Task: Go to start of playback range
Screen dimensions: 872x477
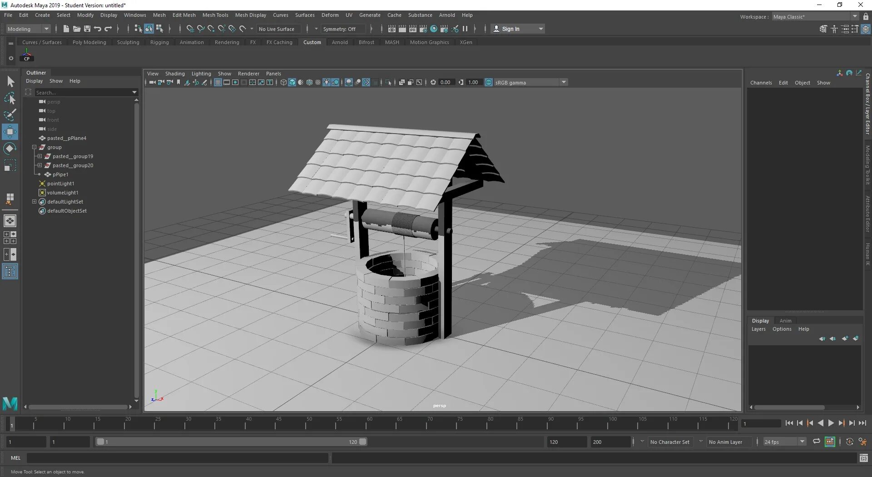Action: point(789,423)
